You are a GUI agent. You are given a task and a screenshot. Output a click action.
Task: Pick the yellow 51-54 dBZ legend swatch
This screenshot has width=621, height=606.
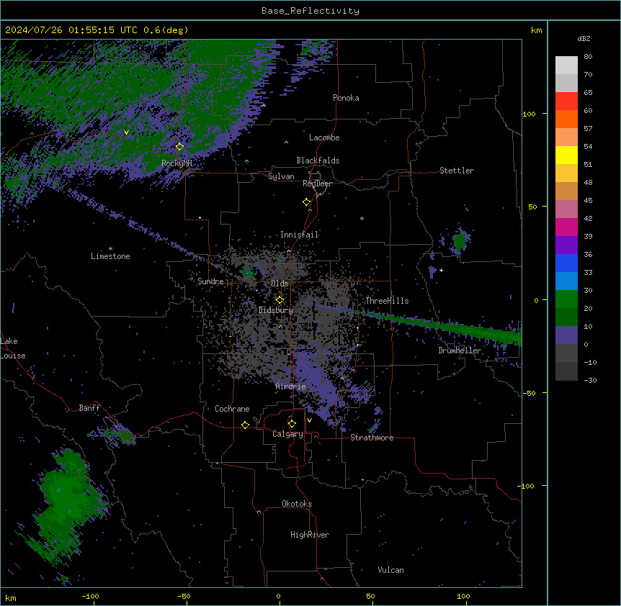pyautogui.click(x=566, y=155)
